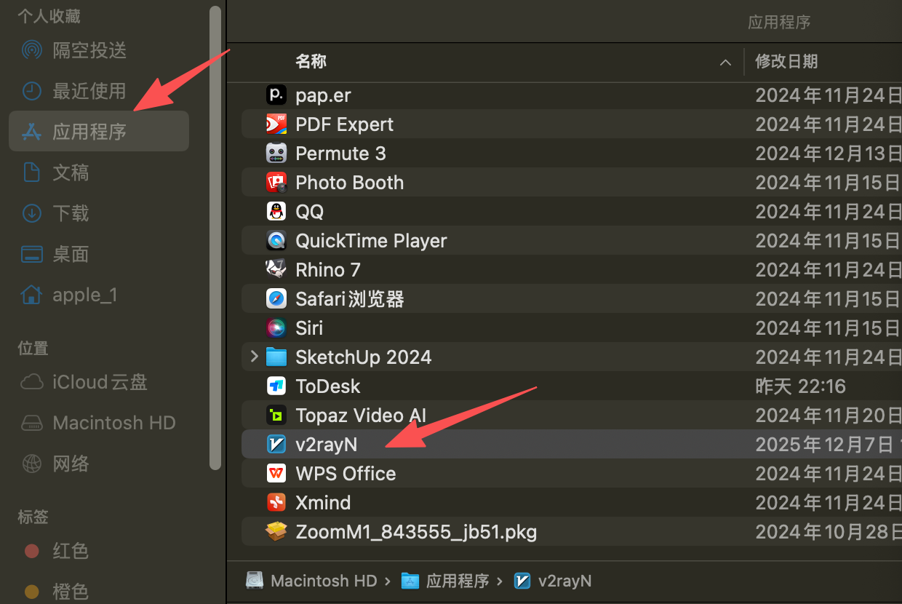Select the Permute 3 file name
Image resolution: width=902 pixels, height=604 pixels.
click(340, 154)
